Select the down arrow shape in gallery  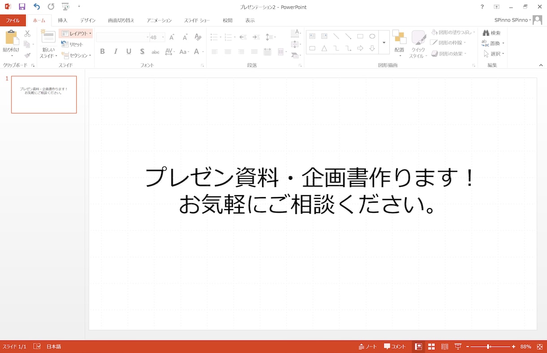[372, 48]
